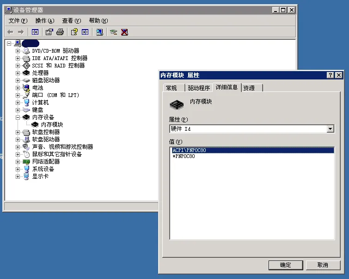Open the 属性 硬件 Id dropdown arrow
The image size is (349, 279).
[x=331, y=129]
